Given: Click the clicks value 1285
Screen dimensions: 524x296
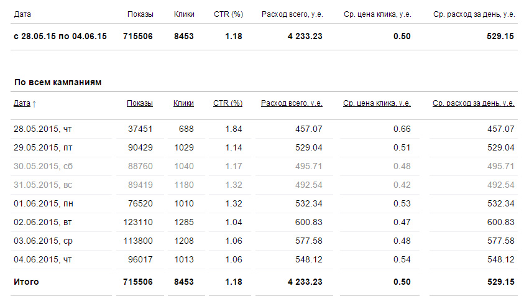Looking at the screenshot, I should [x=184, y=223].
